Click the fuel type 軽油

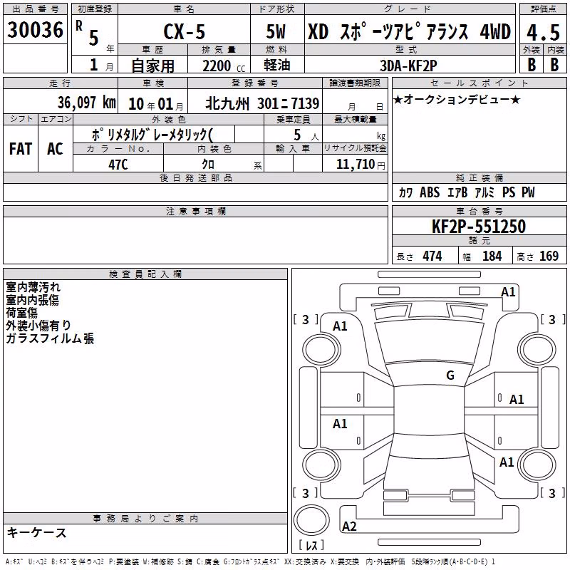(x=277, y=65)
